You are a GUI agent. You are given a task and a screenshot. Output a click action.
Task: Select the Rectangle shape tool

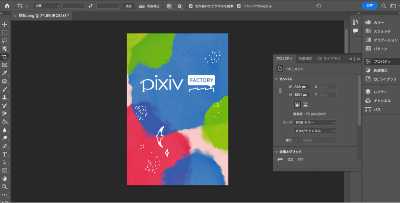click(5, 171)
